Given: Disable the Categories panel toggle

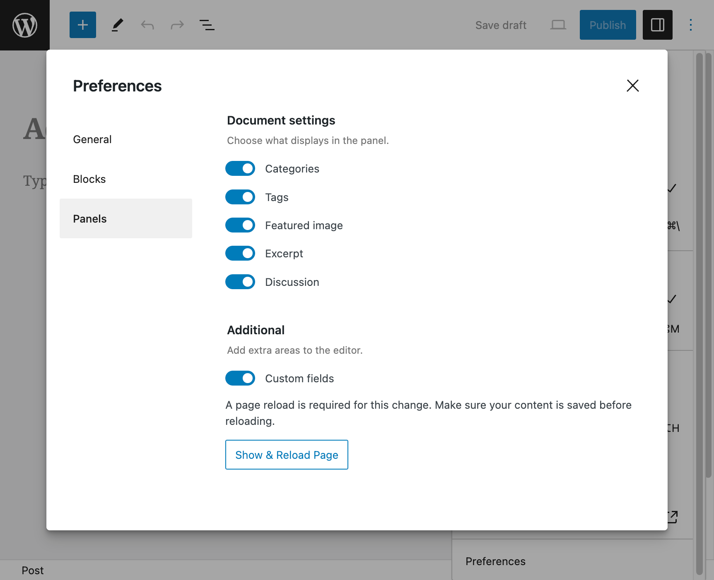Looking at the screenshot, I should [240, 168].
